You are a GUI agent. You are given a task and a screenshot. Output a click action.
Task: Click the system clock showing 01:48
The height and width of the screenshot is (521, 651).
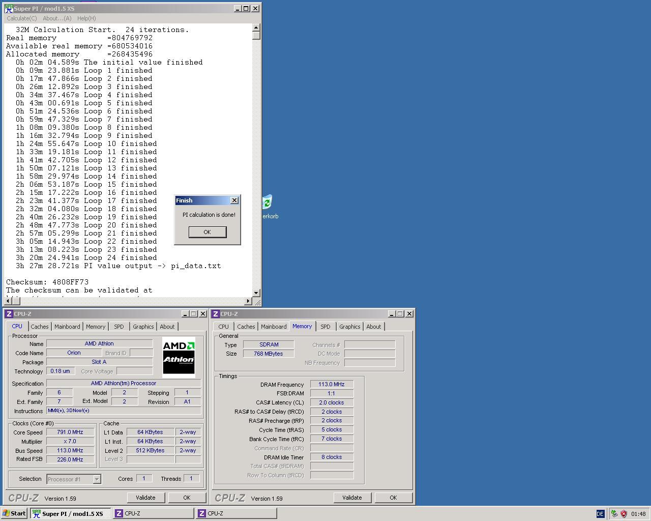638,514
